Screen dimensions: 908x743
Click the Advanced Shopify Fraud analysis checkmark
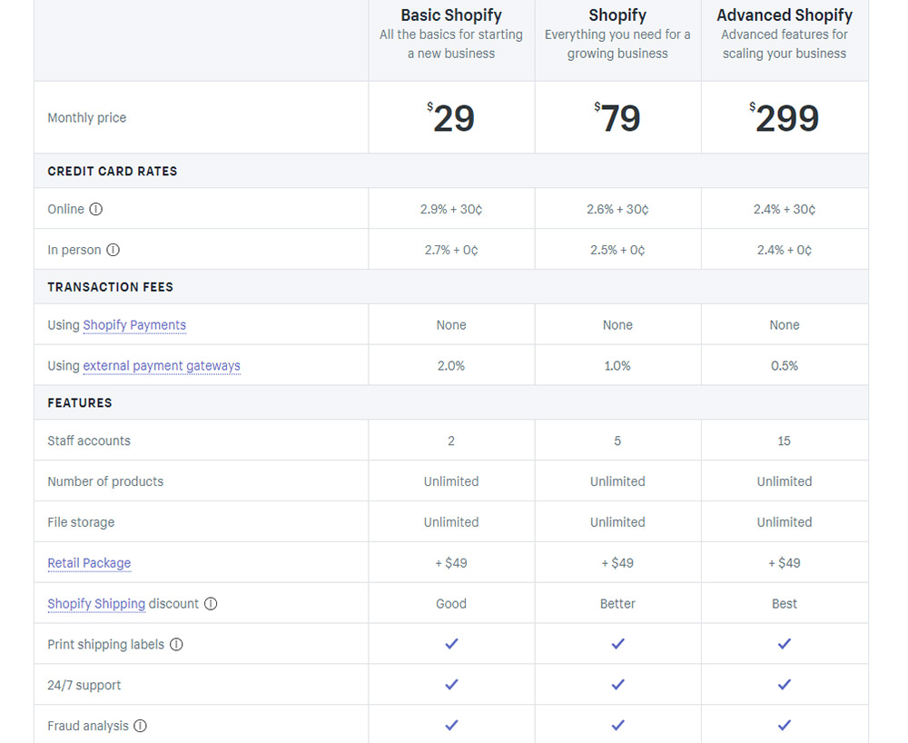pos(785,725)
